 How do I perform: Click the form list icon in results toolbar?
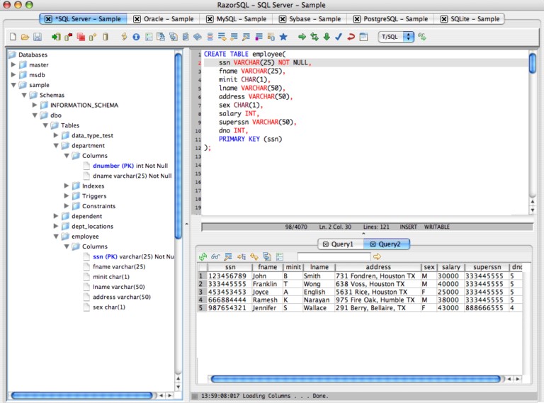click(280, 256)
